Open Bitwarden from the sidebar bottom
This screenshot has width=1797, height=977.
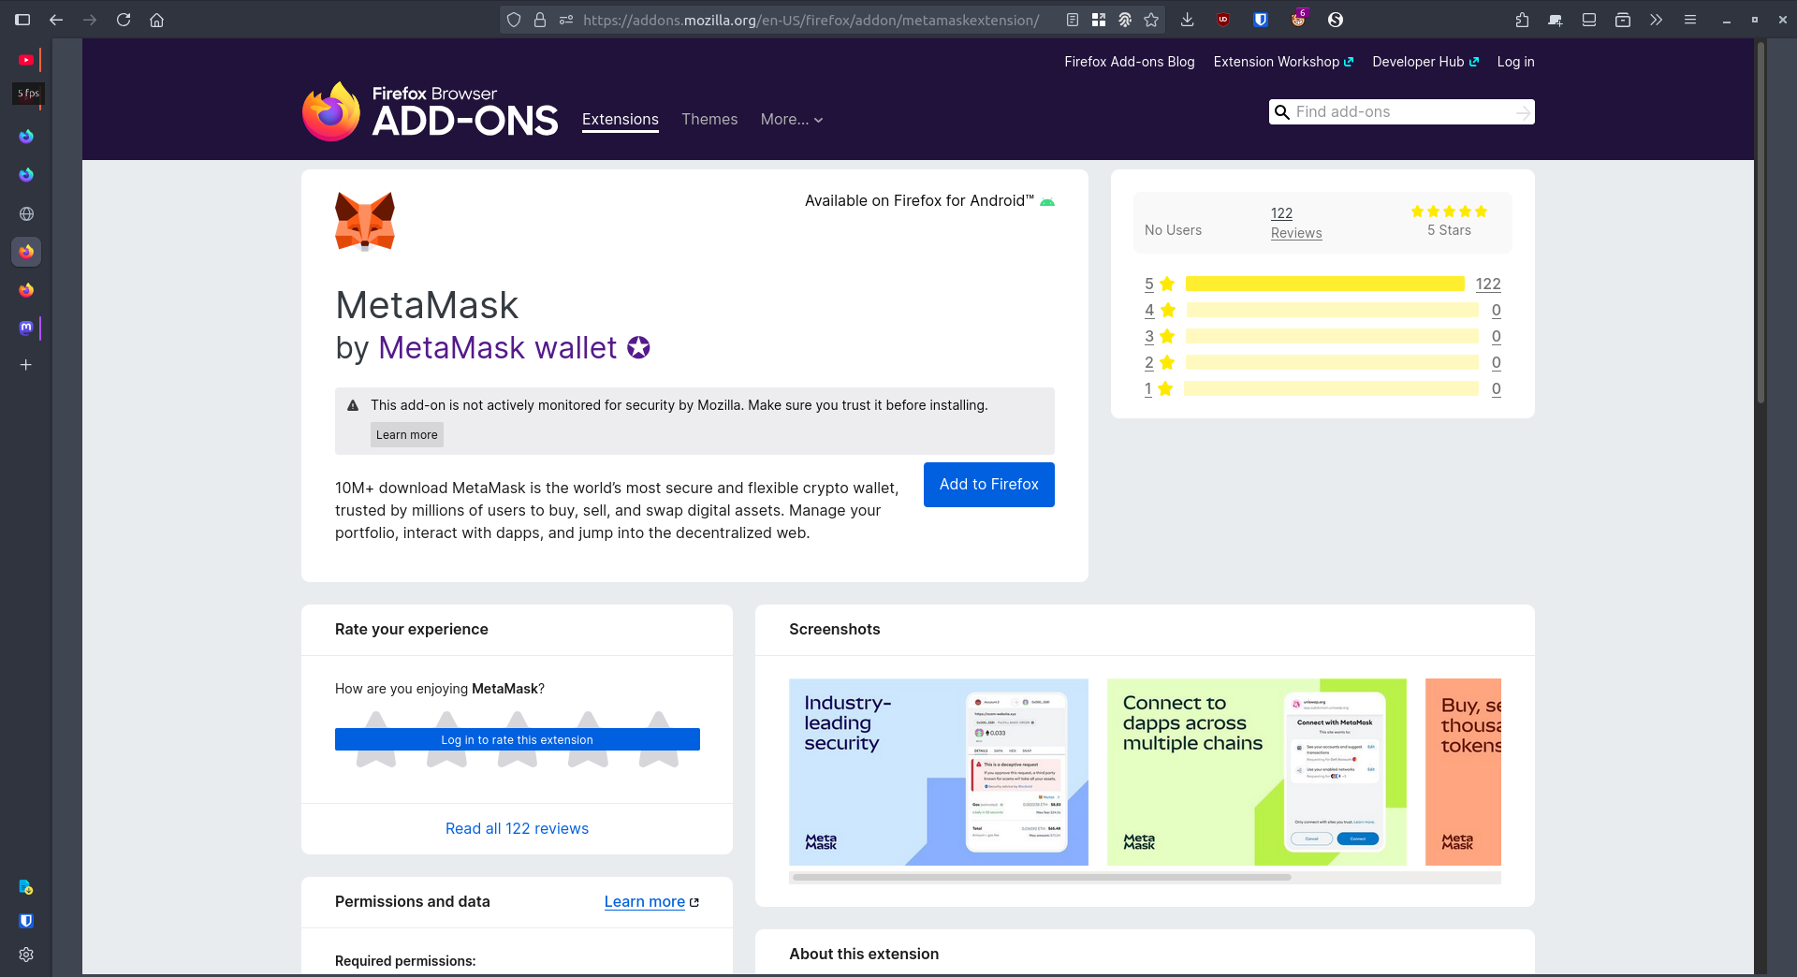click(26, 921)
